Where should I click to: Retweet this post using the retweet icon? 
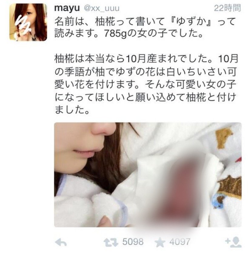pos(111,243)
